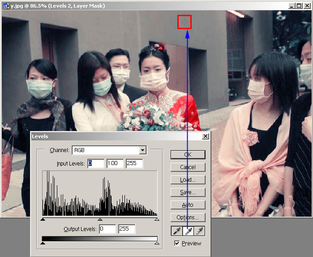Viewport: 313px width, 257px height.
Task: Select the black output level slider
Action: click(43, 243)
